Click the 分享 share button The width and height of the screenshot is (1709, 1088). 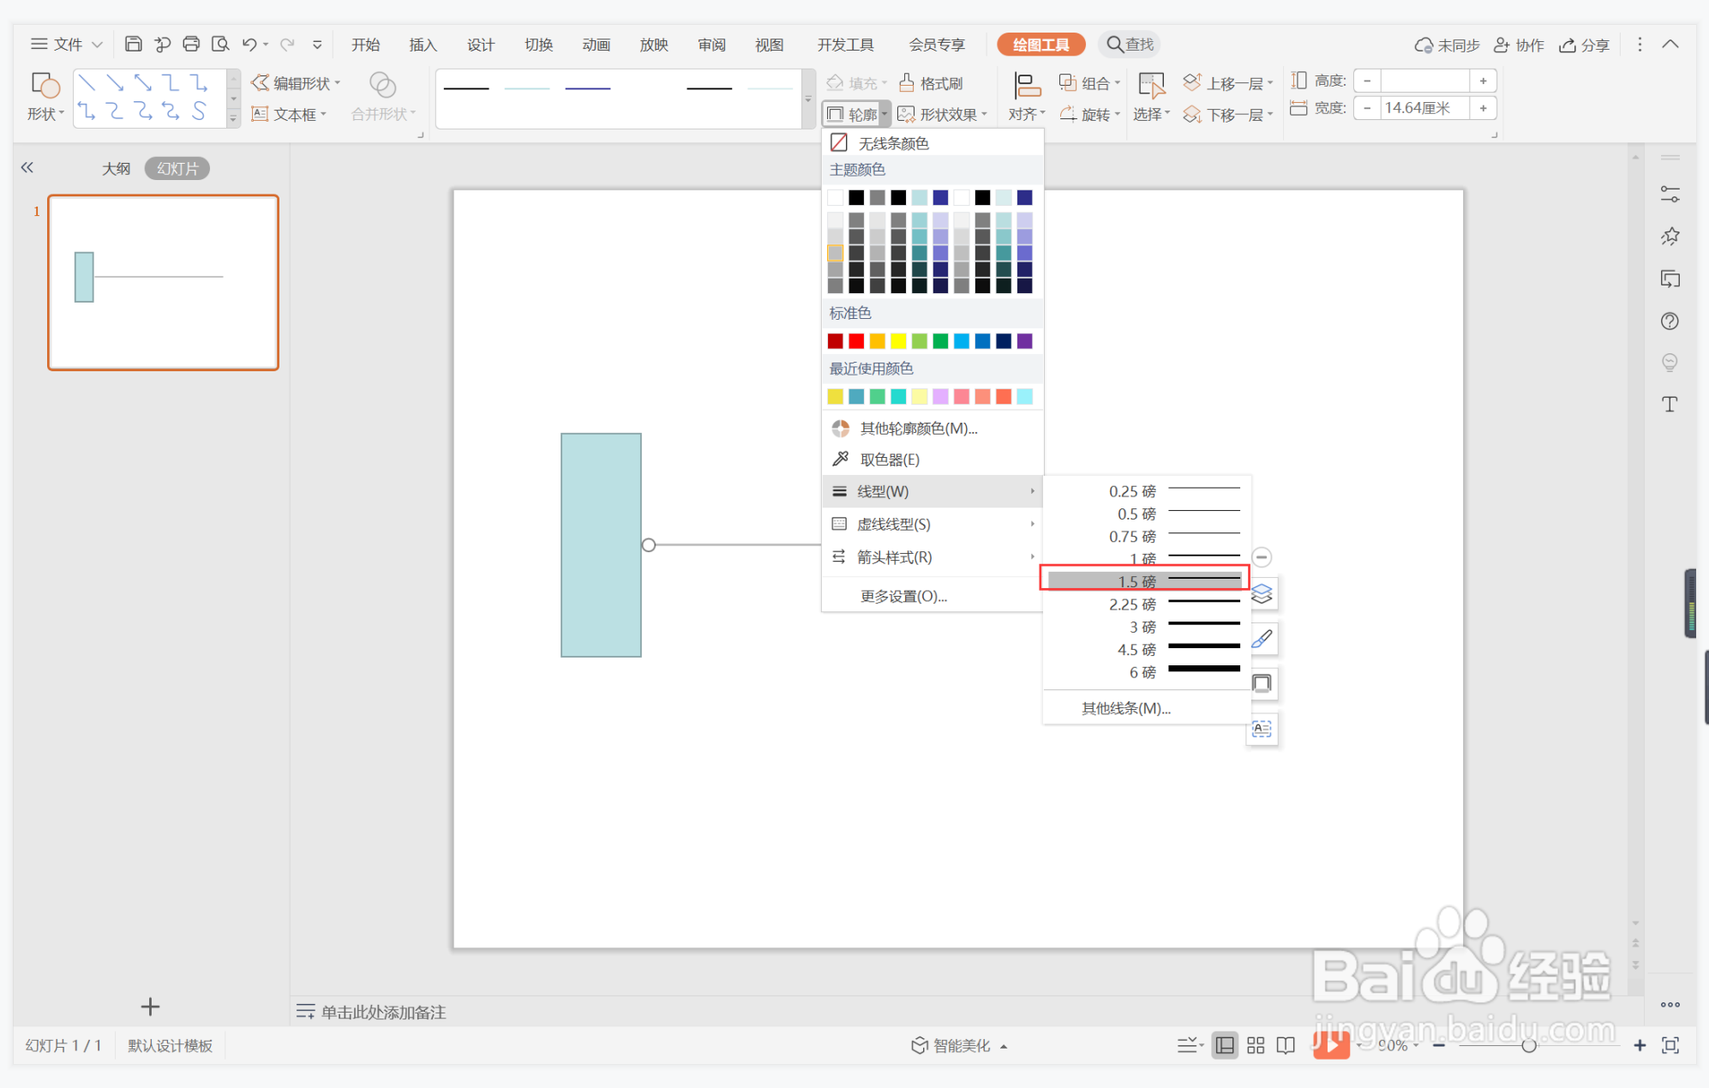[x=1585, y=45]
